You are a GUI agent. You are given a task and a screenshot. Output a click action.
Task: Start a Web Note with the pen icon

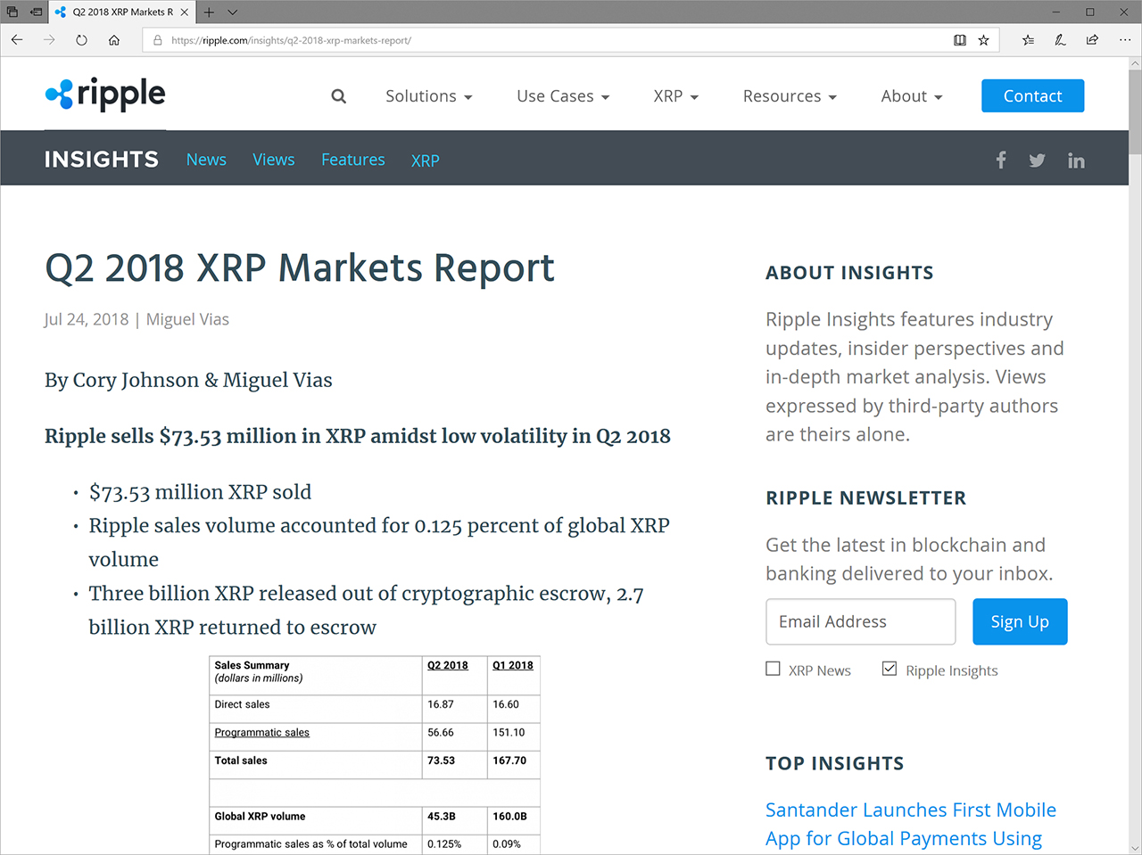pos(1059,40)
